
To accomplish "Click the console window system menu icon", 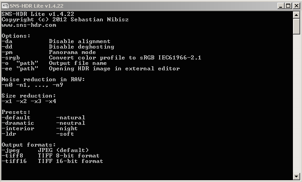I will pyautogui.click(x=5, y=6).
